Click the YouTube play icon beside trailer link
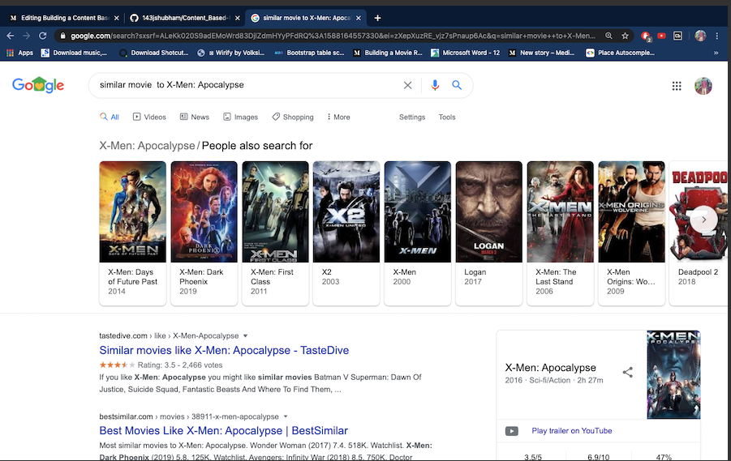 [x=511, y=431]
